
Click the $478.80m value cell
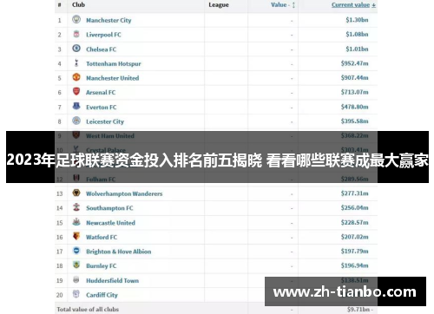pos(354,107)
